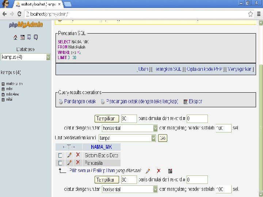Open Chrome menu hamburger icon
263x197 pixels.
coord(259,14)
